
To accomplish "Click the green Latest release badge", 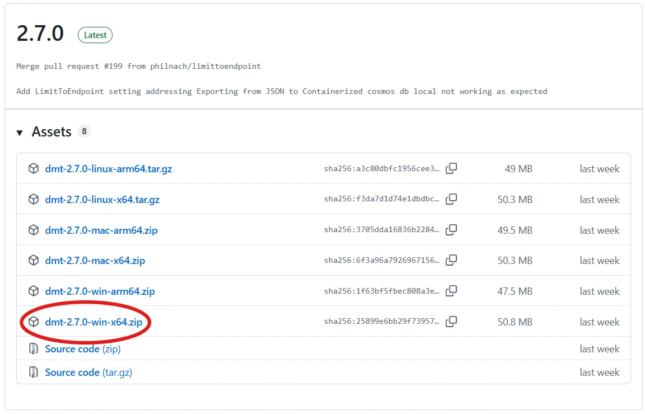I will [95, 35].
